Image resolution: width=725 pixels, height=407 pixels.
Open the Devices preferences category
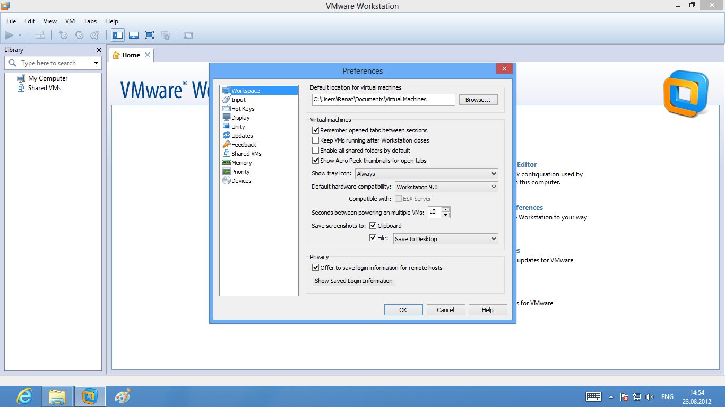pos(241,181)
